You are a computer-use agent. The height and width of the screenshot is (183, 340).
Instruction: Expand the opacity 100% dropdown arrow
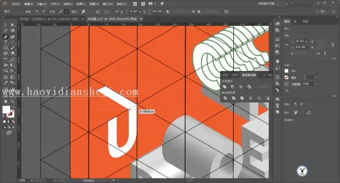[316, 84]
